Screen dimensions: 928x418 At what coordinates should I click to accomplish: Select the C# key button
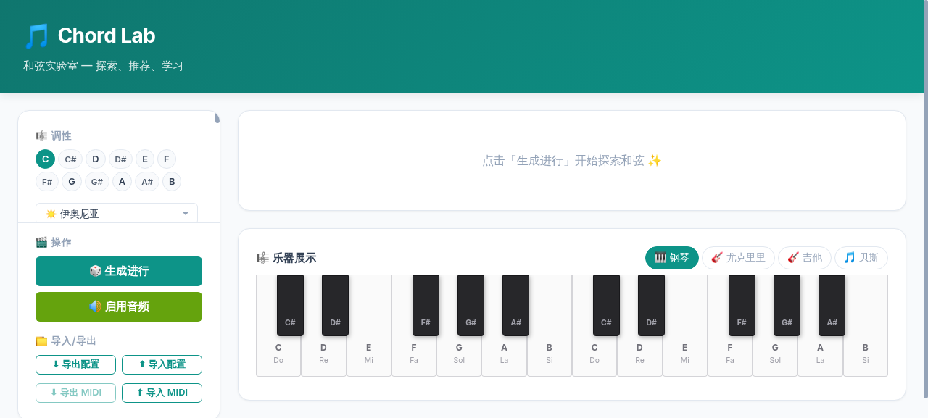tap(70, 159)
